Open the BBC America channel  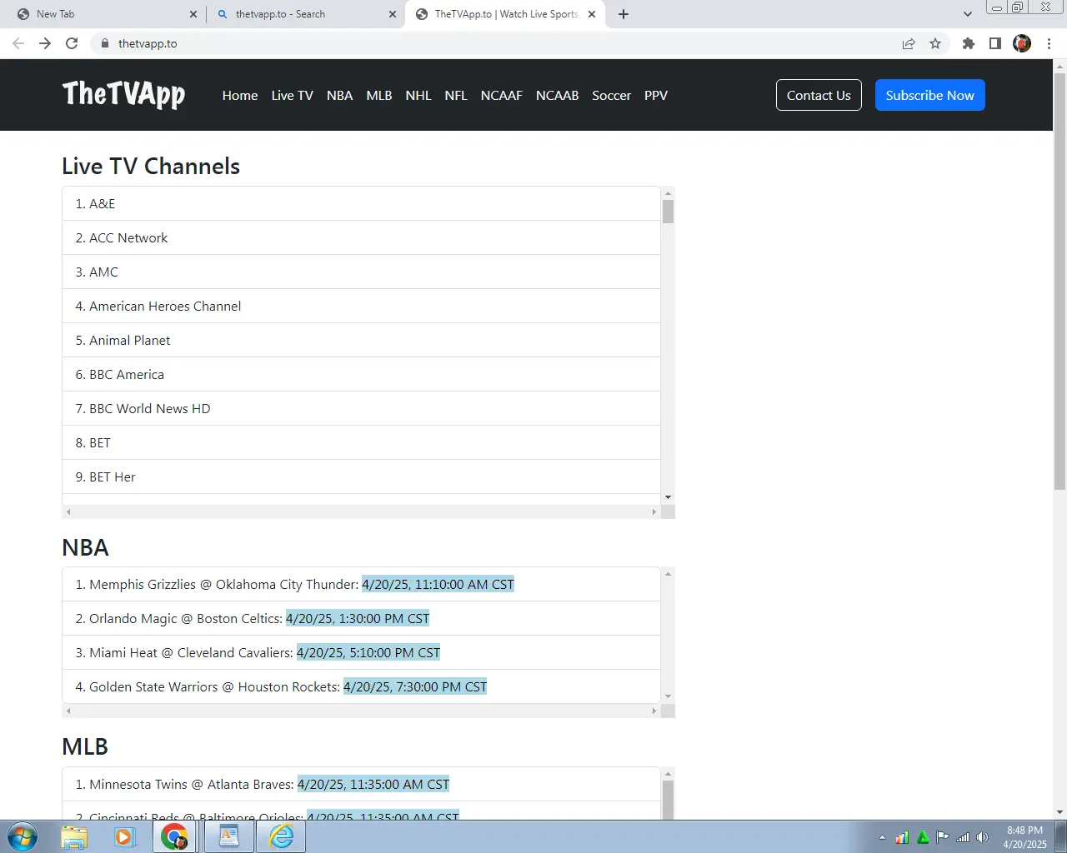point(361,374)
